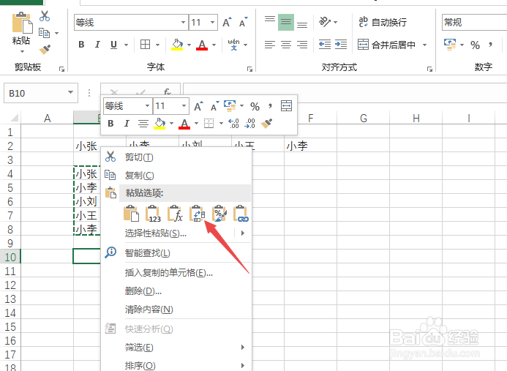The height and width of the screenshot is (371, 507).
Task: Click 合并后居中 merge and center
Action: pos(387,45)
